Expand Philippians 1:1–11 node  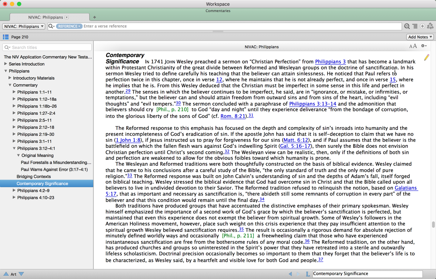14,92
